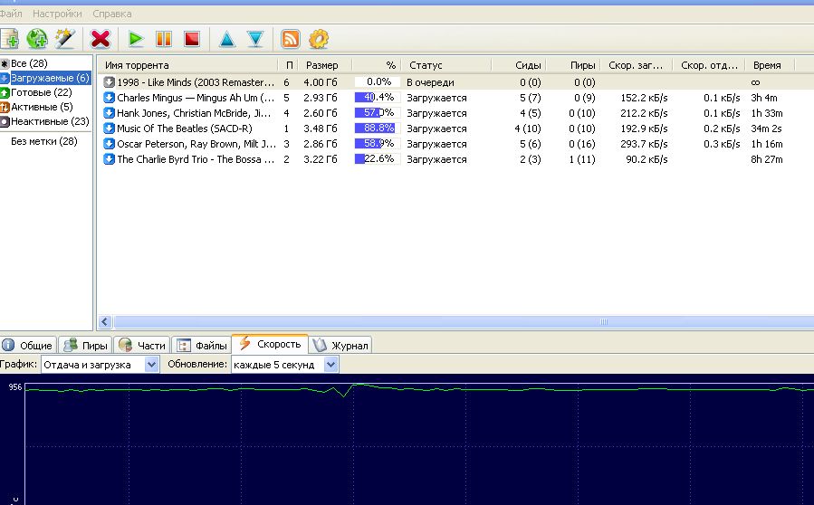Screen dimensions: 814x505
Task: Click the green play start icon
Action: tap(136, 39)
